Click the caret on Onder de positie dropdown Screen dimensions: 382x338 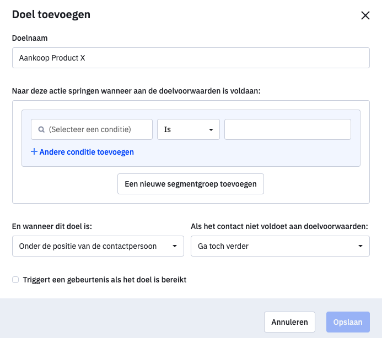[x=174, y=246]
